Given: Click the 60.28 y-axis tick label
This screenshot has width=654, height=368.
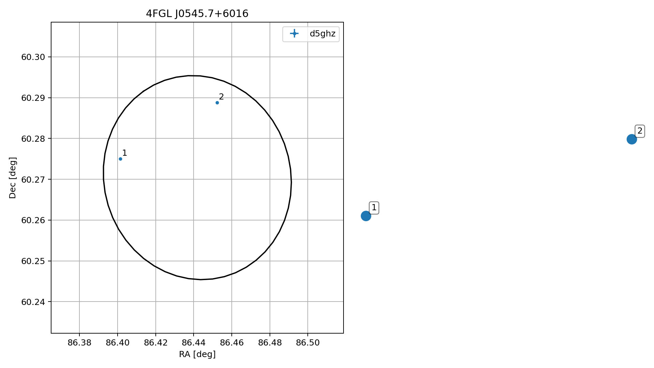Looking at the screenshot, I should (x=33, y=139).
